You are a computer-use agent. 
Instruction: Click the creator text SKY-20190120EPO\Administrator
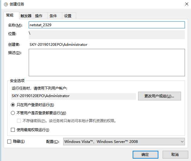click(x=58, y=45)
